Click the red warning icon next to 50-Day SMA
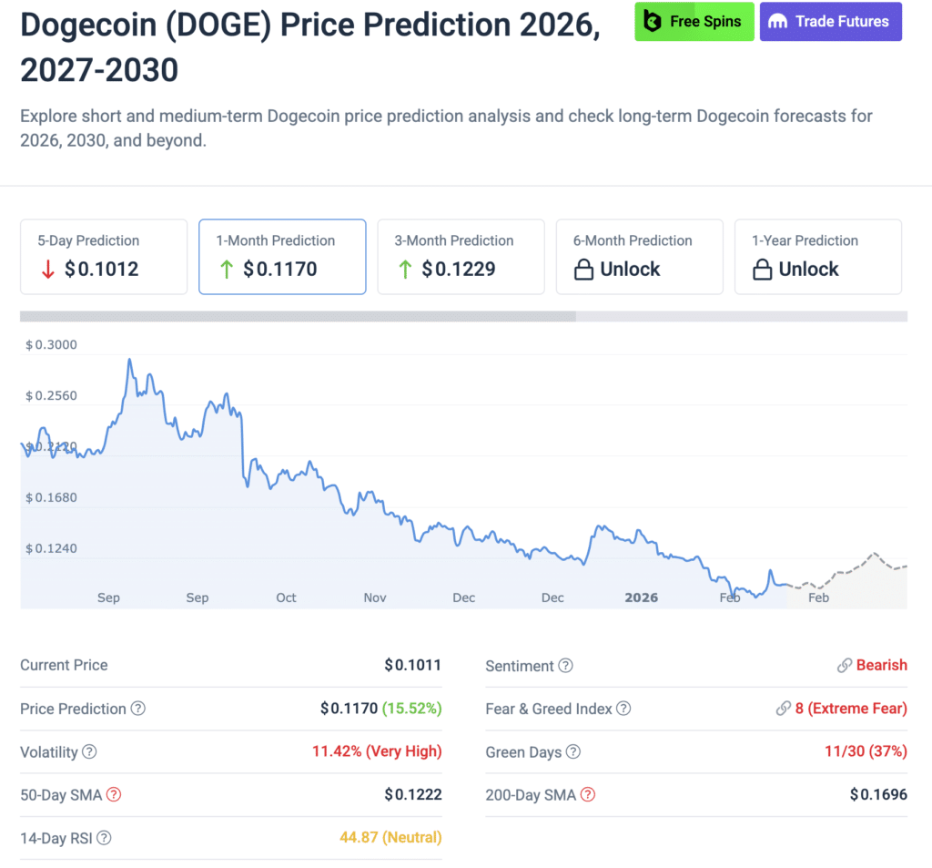Screen dimensions: 932x868 (114, 794)
